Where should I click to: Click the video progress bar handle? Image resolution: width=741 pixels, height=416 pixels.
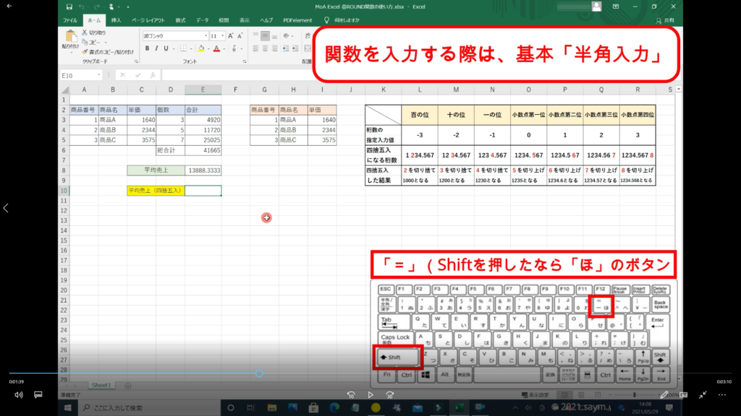pos(259,373)
